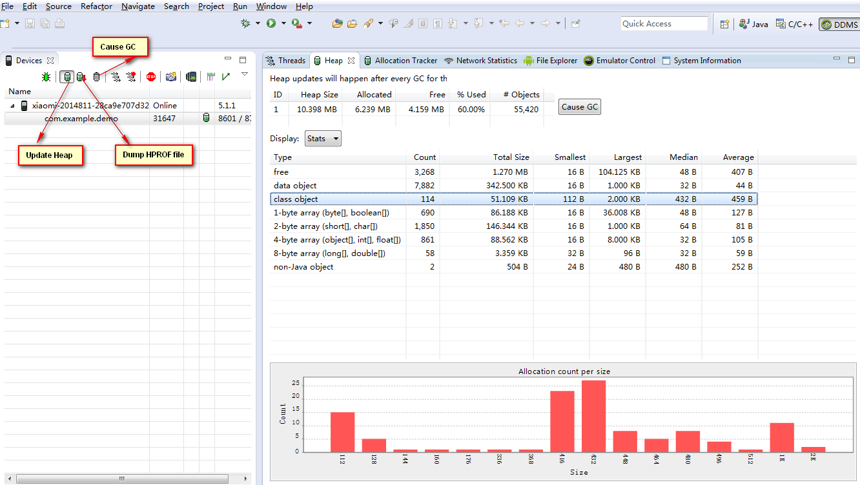Click the Back navigation arrow
This screenshot has width=860, height=485.
[x=520, y=23]
